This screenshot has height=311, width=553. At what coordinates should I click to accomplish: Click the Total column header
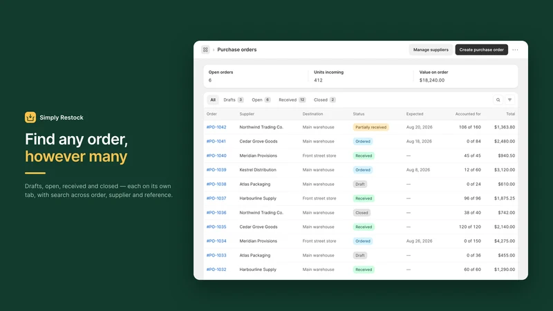[510, 114]
